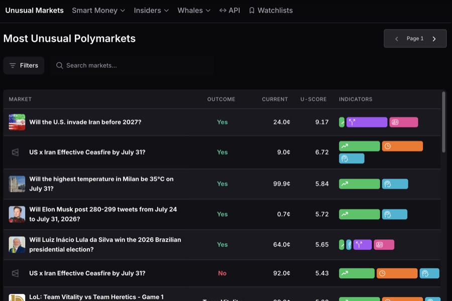Click the purple indicator badge on Iran invasion row

pyautogui.click(x=367, y=122)
